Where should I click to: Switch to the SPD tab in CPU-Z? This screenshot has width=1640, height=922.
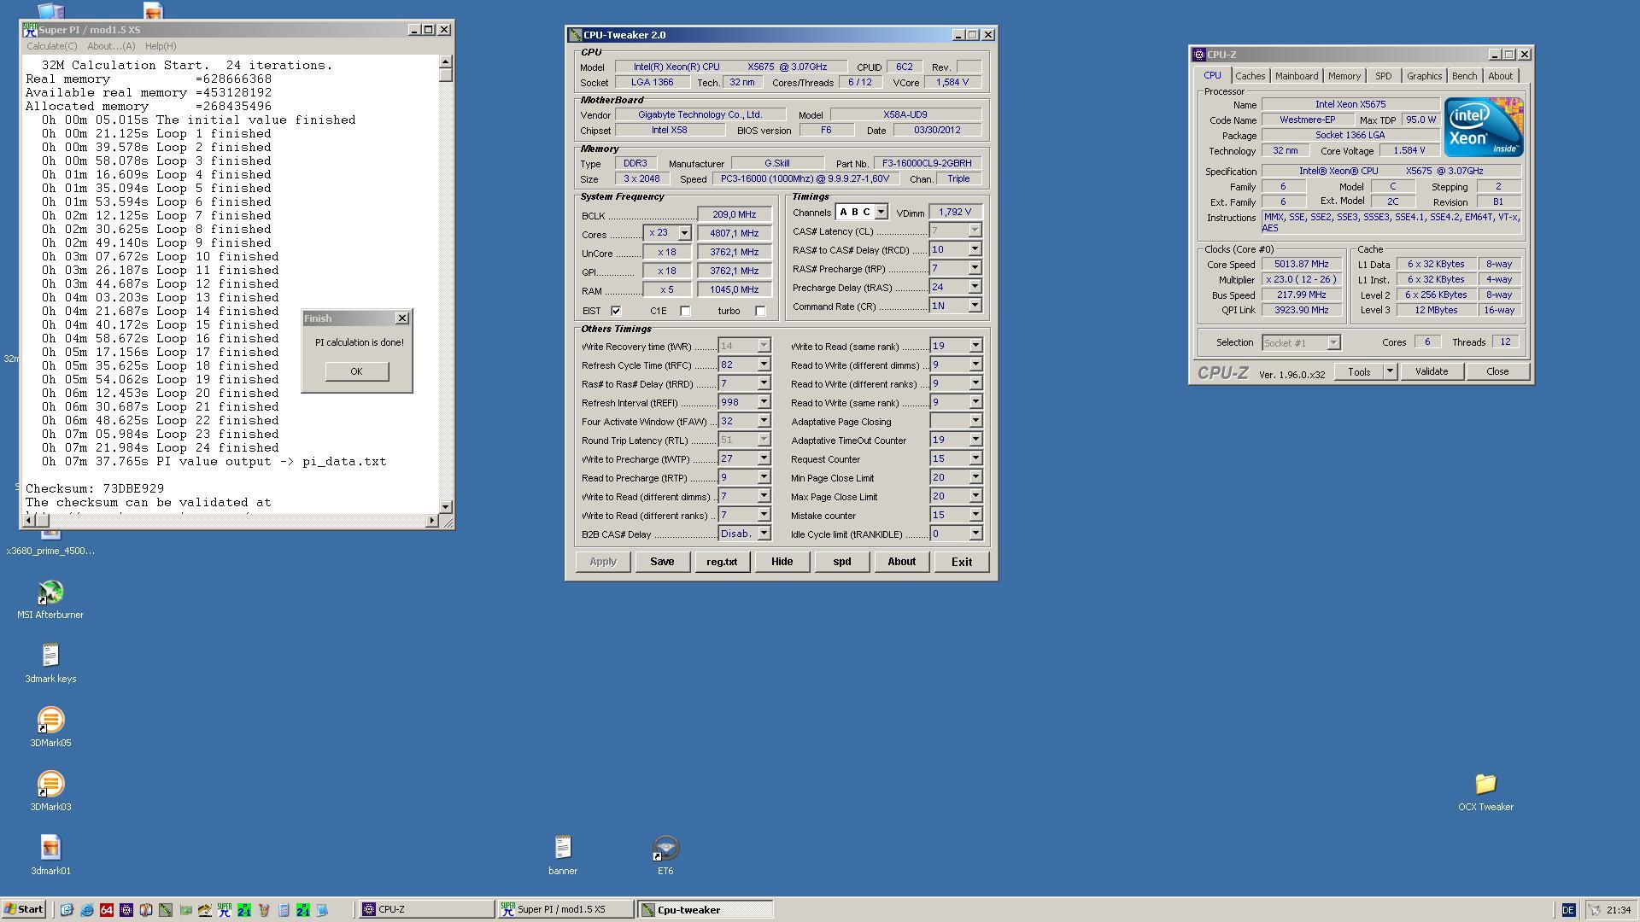[x=1383, y=76]
